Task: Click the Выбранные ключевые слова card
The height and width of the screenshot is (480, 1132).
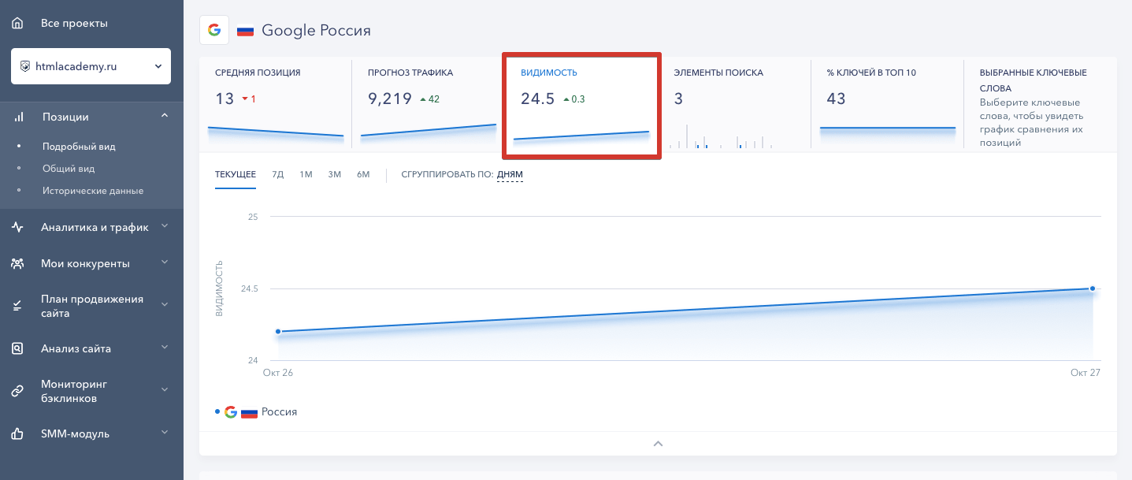Action: (1040, 102)
